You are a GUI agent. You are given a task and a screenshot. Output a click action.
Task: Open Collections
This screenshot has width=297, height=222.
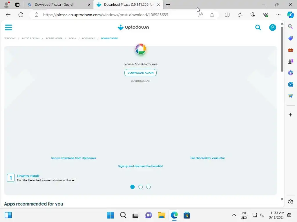(x=253, y=15)
